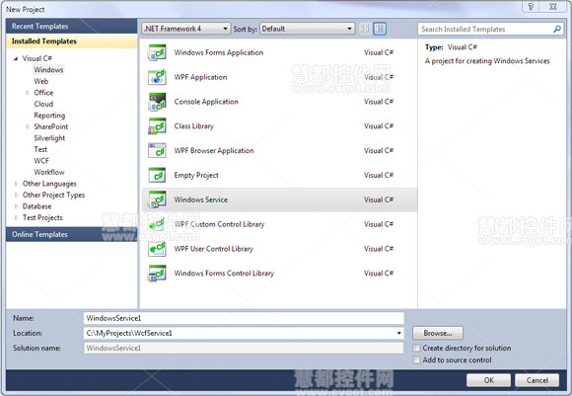
Task: Select the Windows Service template icon
Action: [157, 199]
